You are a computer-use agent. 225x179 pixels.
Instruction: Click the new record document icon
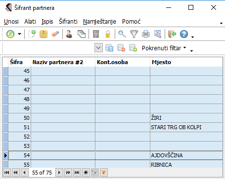coord(32,34)
